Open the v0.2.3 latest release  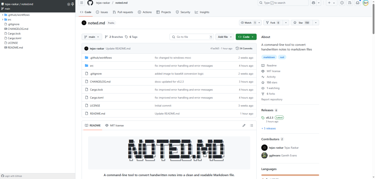269,118
